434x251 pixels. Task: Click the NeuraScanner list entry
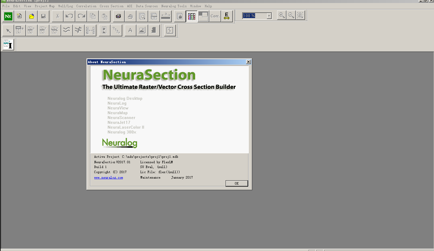(121, 118)
